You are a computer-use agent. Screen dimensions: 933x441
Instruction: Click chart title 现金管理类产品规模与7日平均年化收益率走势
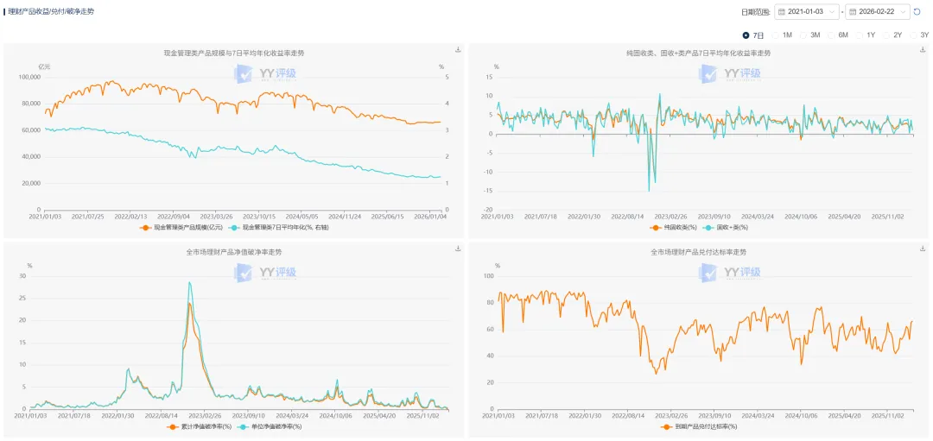[235, 54]
